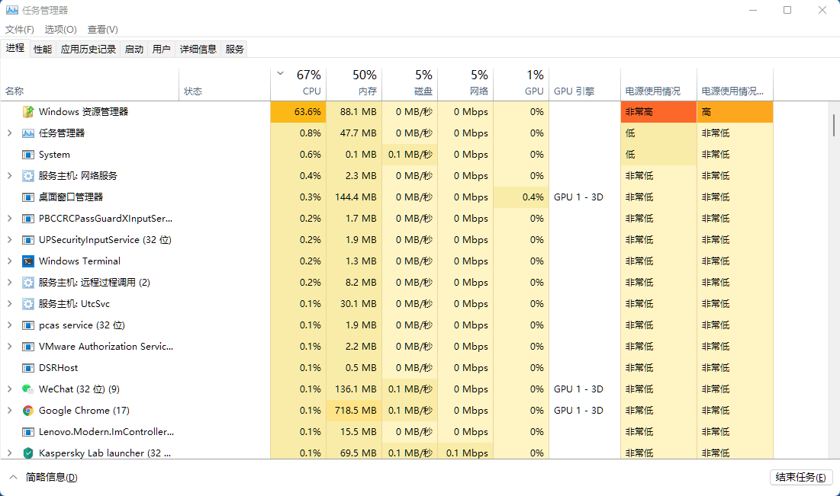Click the PBCCRCPassGuardXInputSer process icon
The image size is (840, 496).
(x=28, y=219)
